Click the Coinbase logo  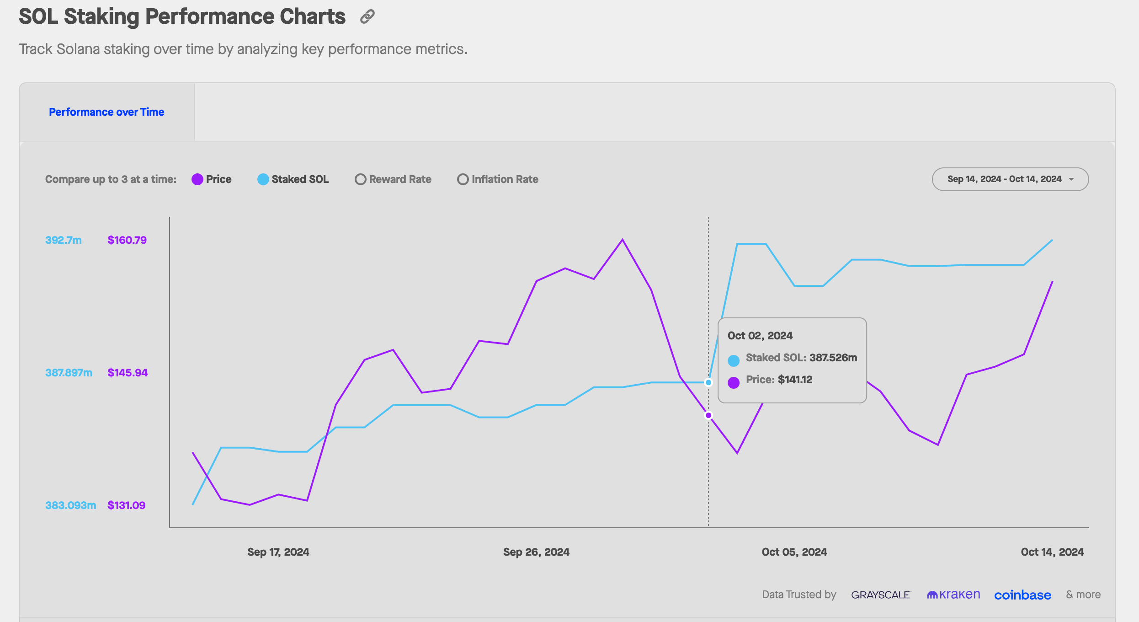click(x=1023, y=595)
